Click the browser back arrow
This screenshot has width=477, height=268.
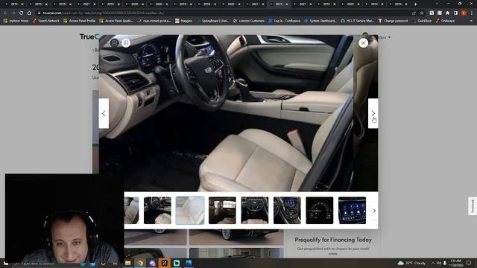(x=5, y=13)
